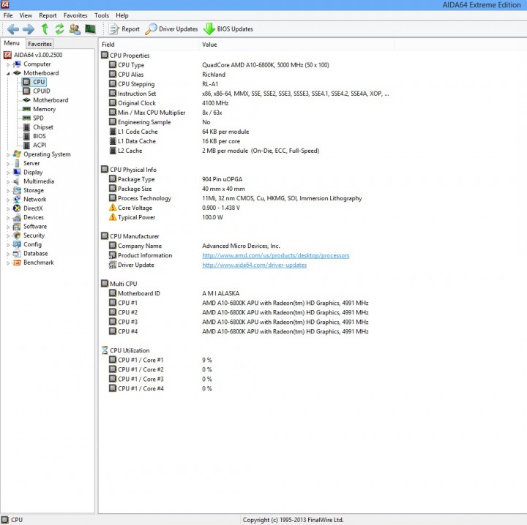Click the Back navigation arrow
This screenshot has height=525, width=527.
coord(13,29)
